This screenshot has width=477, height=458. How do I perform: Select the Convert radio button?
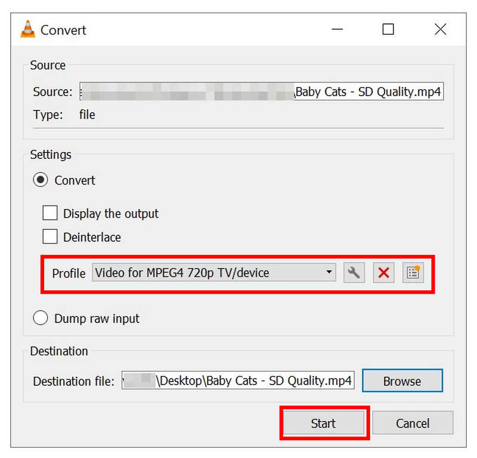coord(40,179)
